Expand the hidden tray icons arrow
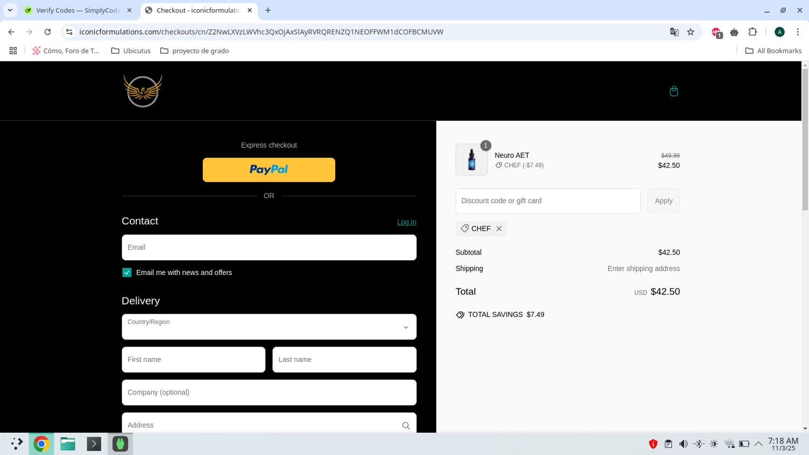 pos(758,444)
